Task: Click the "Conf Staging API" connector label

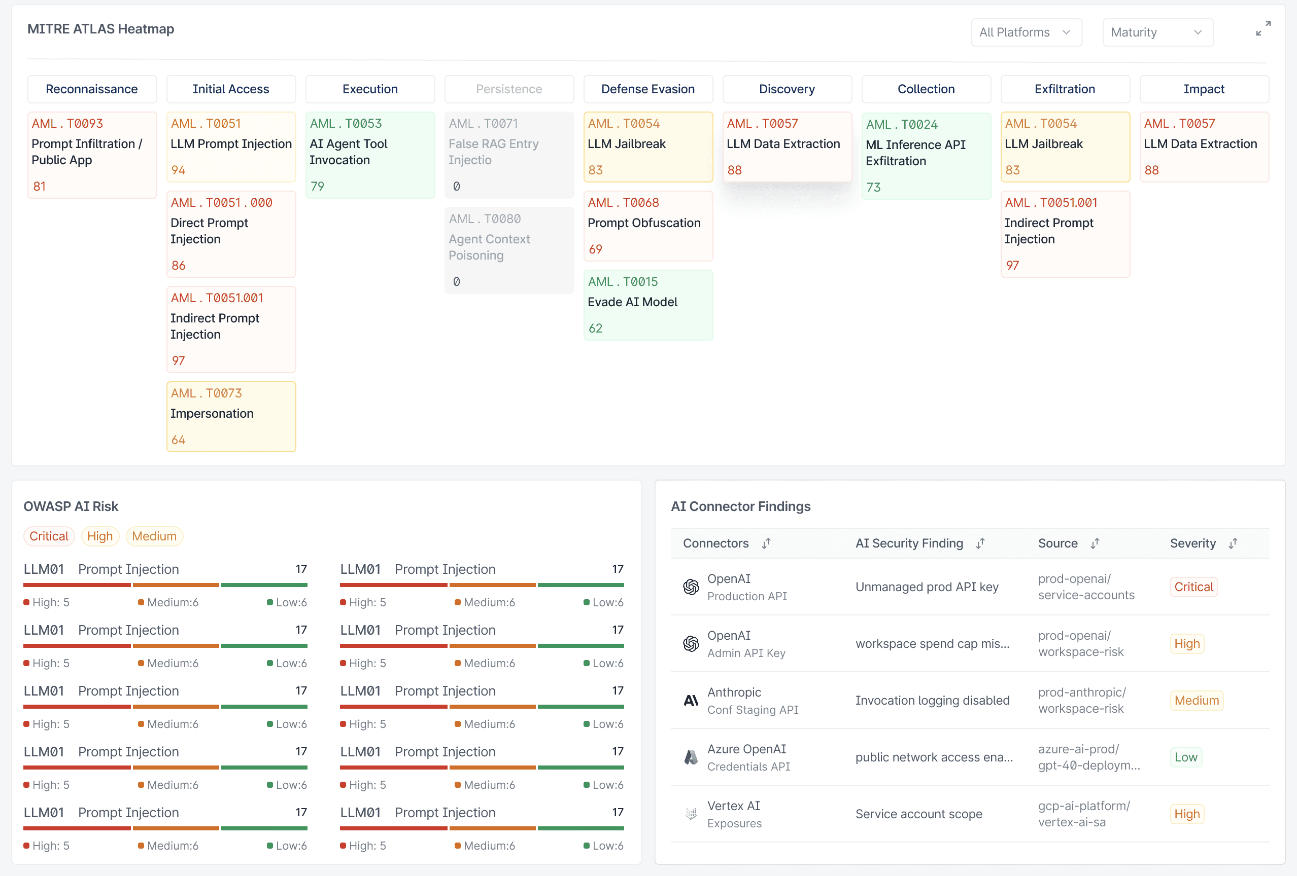Action: click(x=753, y=710)
